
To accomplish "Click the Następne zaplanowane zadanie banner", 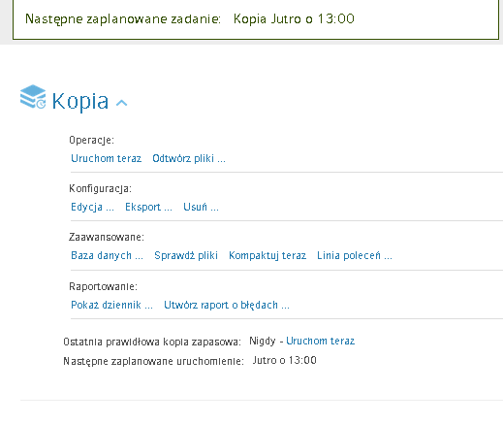I will tap(256, 19).
